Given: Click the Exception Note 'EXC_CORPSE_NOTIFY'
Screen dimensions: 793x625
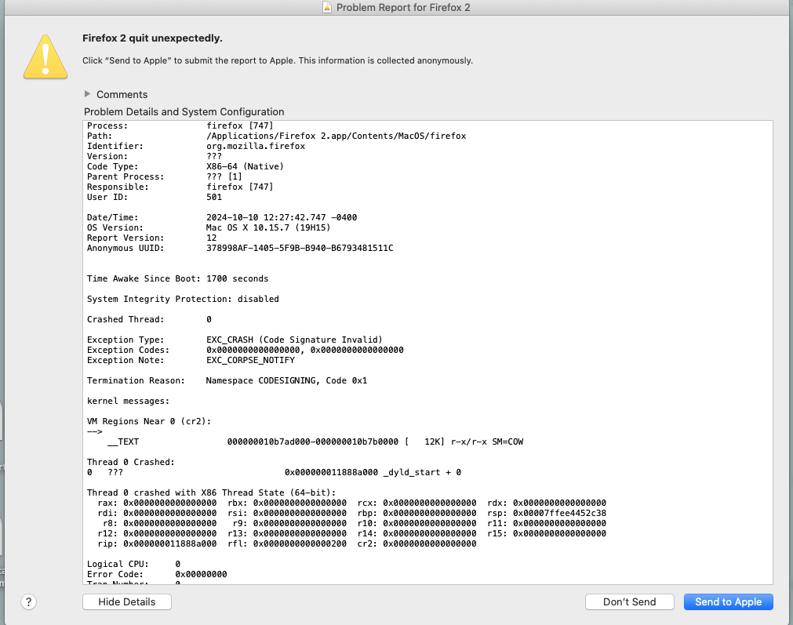Looking at the screenshot, I should 250,360.
